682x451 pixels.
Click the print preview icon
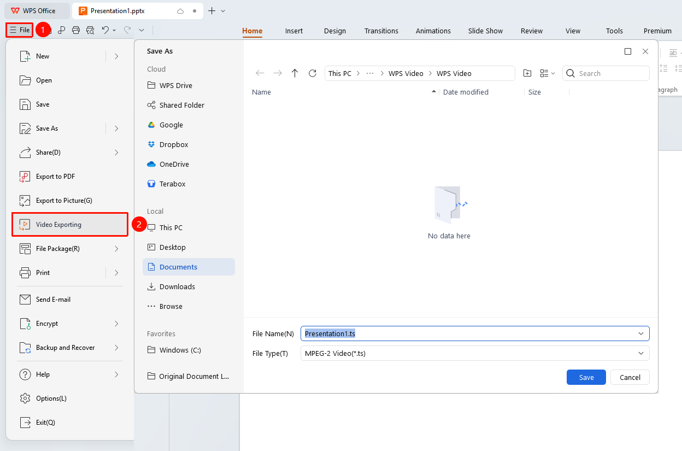90,30
